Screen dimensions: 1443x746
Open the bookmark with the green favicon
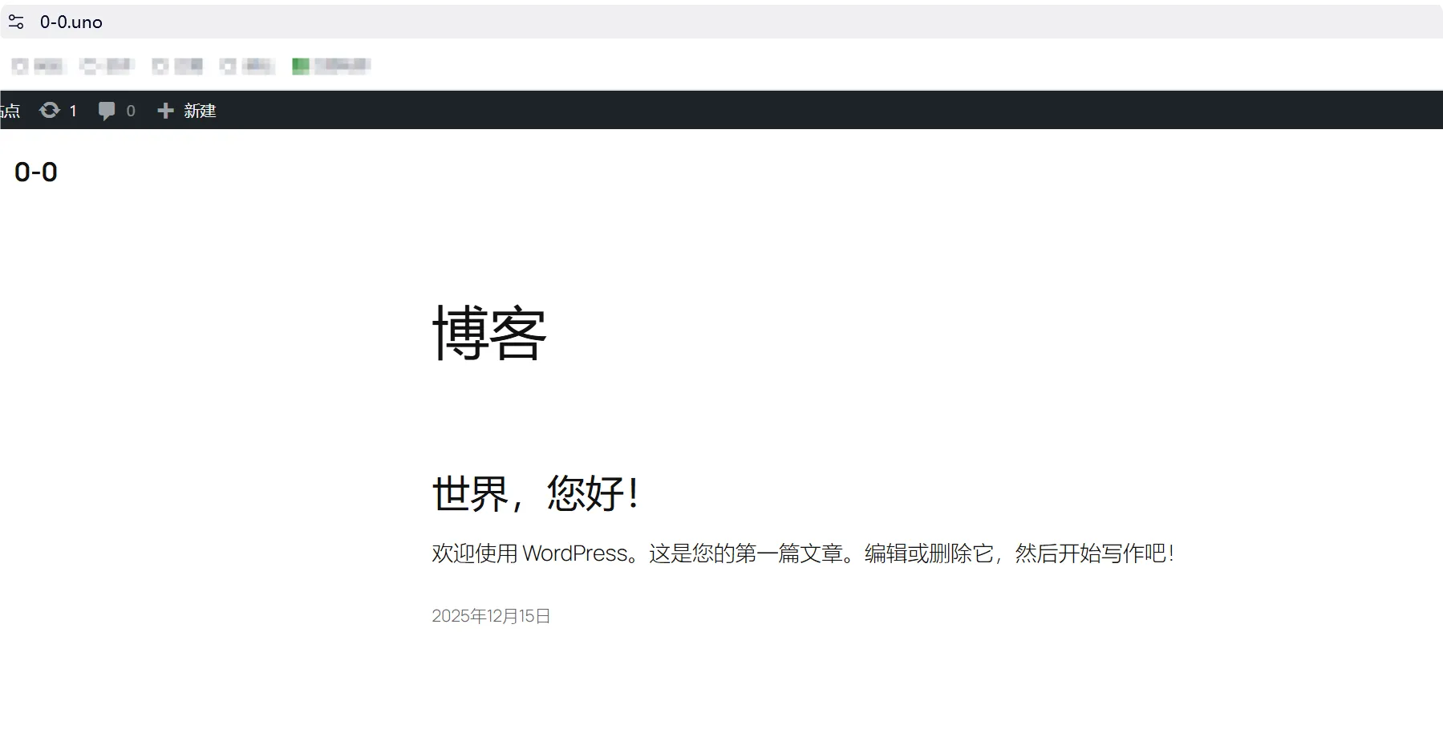tap(330, 66)
